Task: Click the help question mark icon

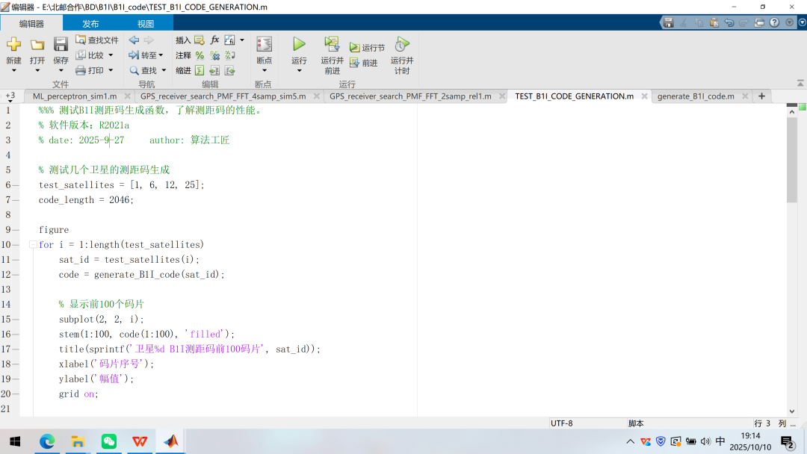Action: coord(774,22)
